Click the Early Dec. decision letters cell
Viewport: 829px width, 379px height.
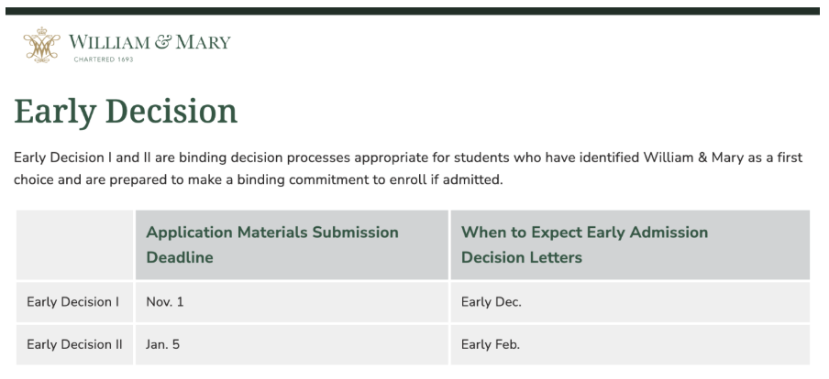630,302
